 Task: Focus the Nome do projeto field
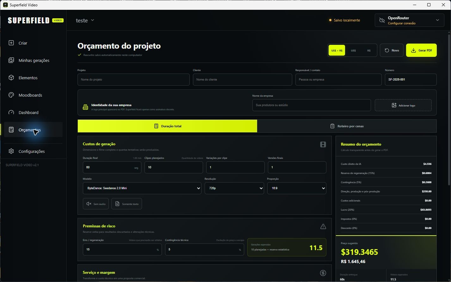coord(133,80)
